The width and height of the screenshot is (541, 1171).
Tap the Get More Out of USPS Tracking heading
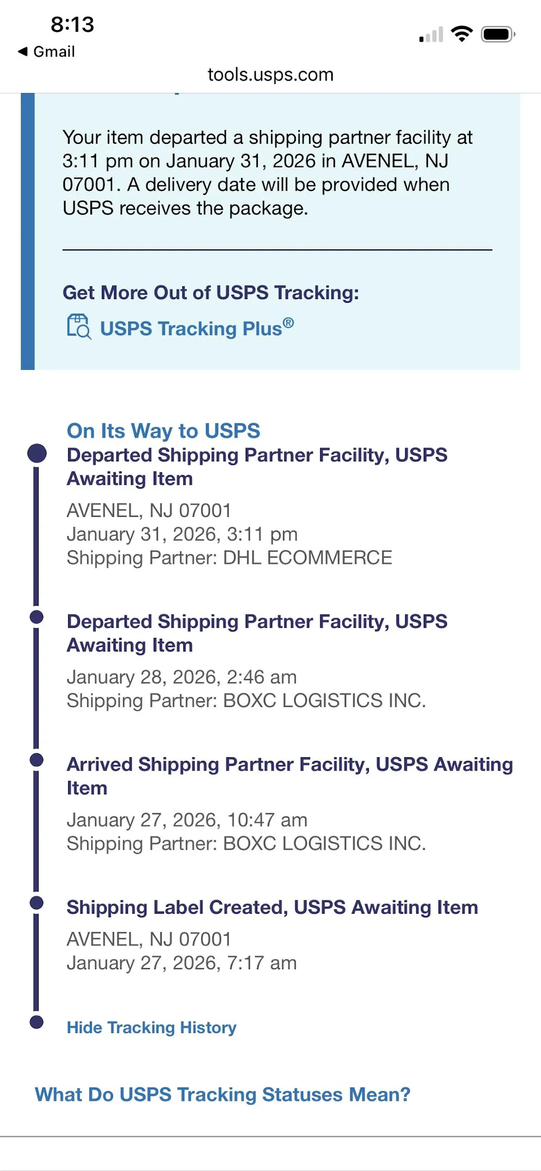click(211, 292)
